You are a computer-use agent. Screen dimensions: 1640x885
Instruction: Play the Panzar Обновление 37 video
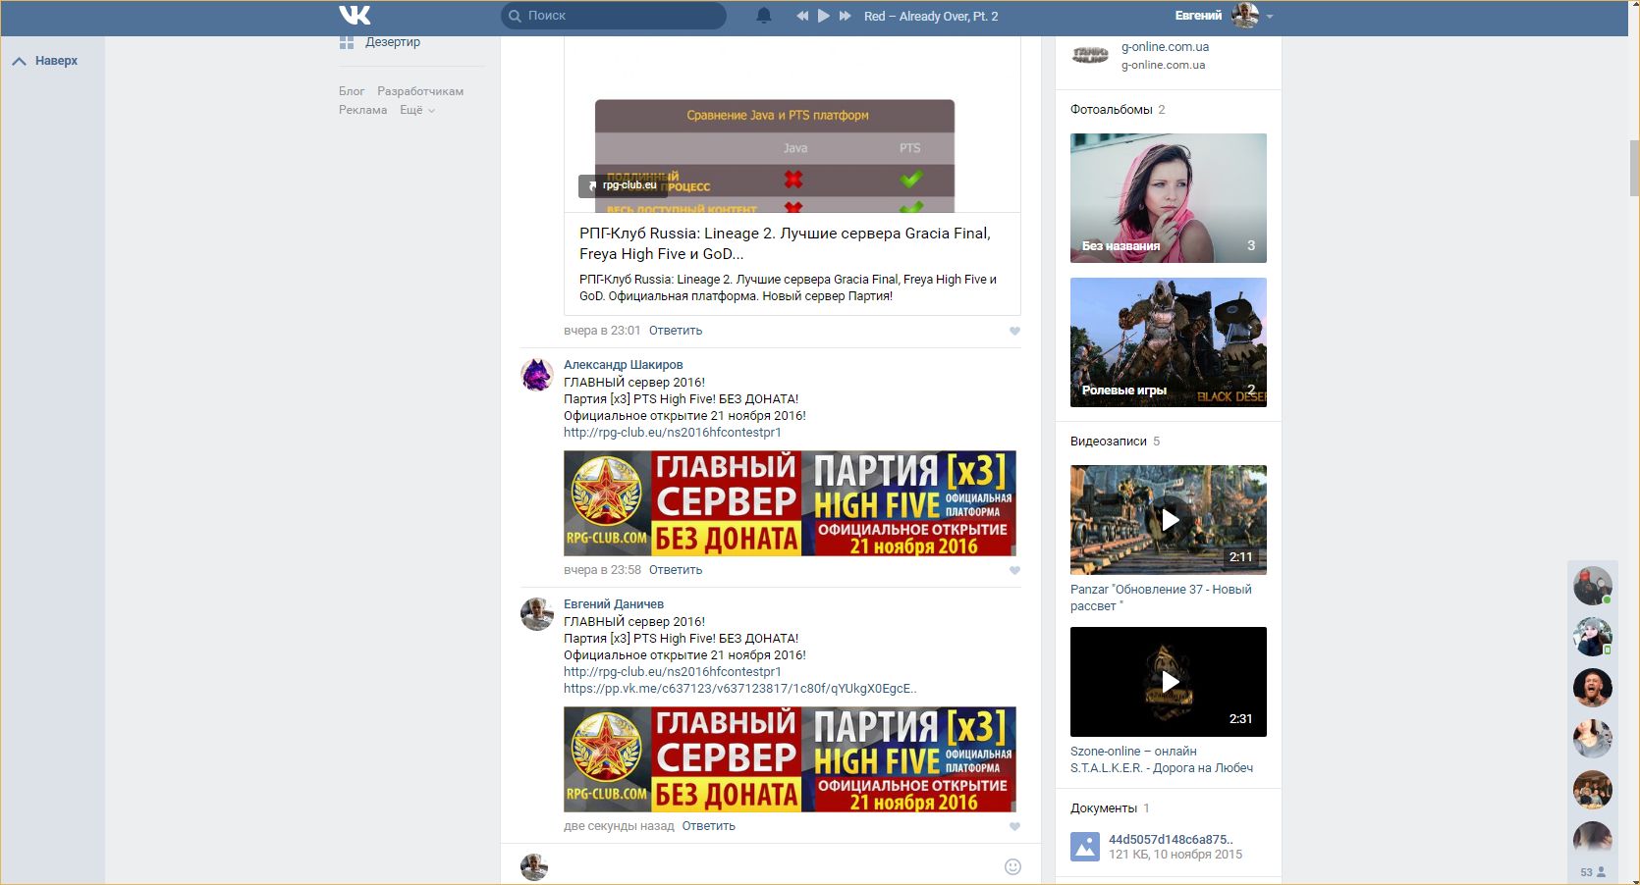point(1169,520)
